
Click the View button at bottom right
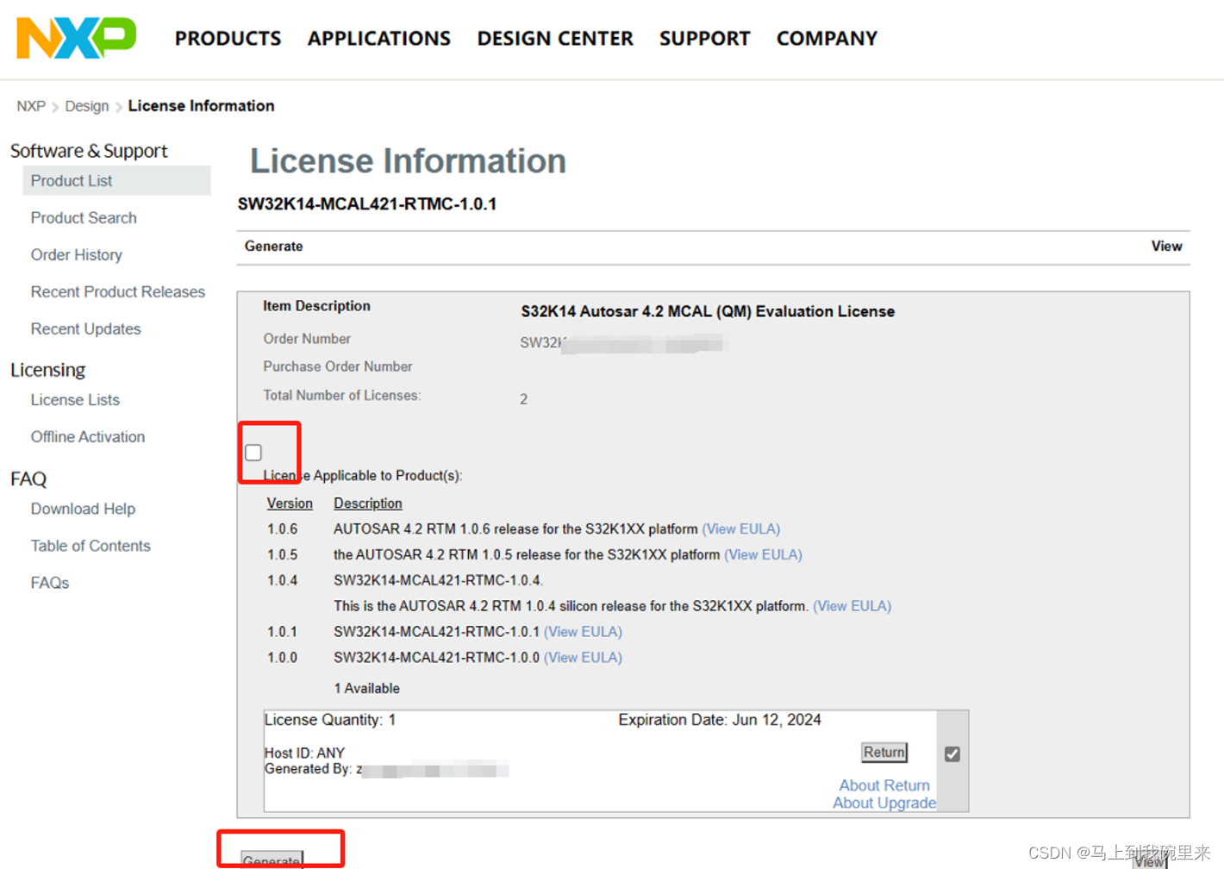(x=1150, y=861)
